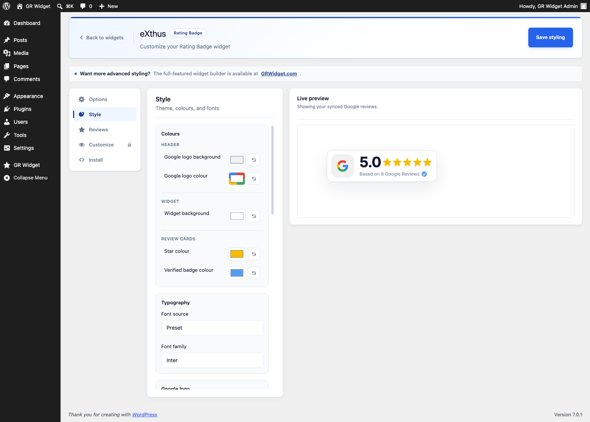Reset the Google logo background colour

[x=254, y=160]
